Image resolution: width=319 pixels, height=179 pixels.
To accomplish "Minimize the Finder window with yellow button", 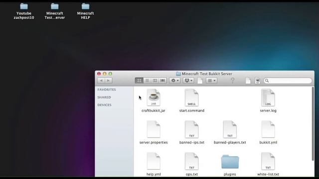I will (x=105, y=74).
